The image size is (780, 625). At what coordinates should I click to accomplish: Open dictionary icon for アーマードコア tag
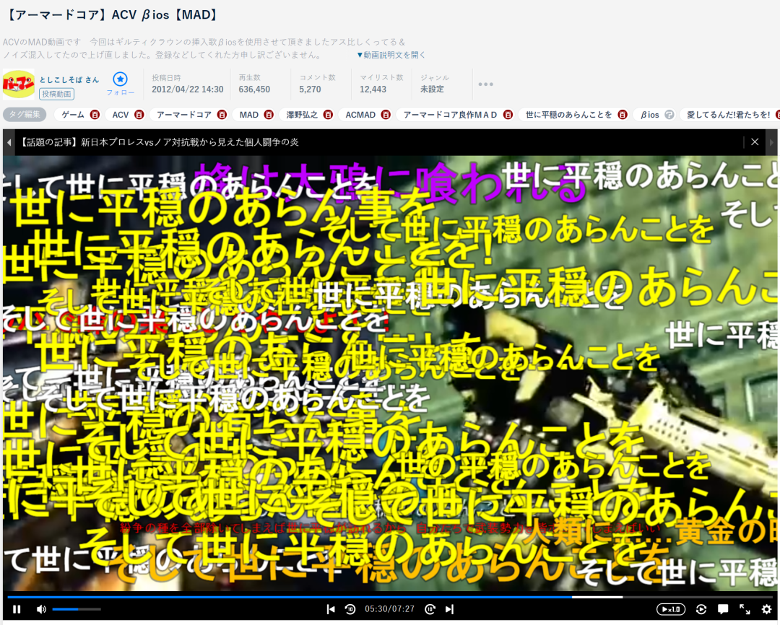click(222, 115)
